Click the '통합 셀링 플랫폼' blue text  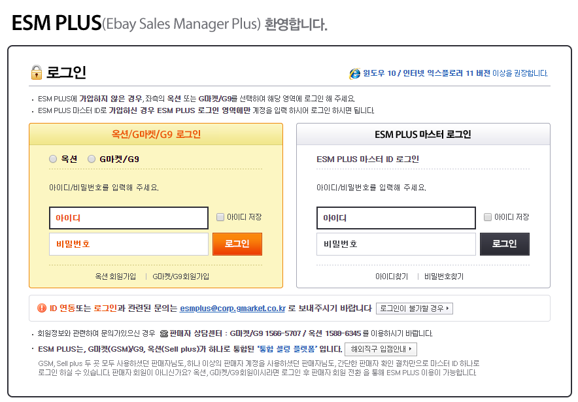pyautogui.click(x=288, y=349)
